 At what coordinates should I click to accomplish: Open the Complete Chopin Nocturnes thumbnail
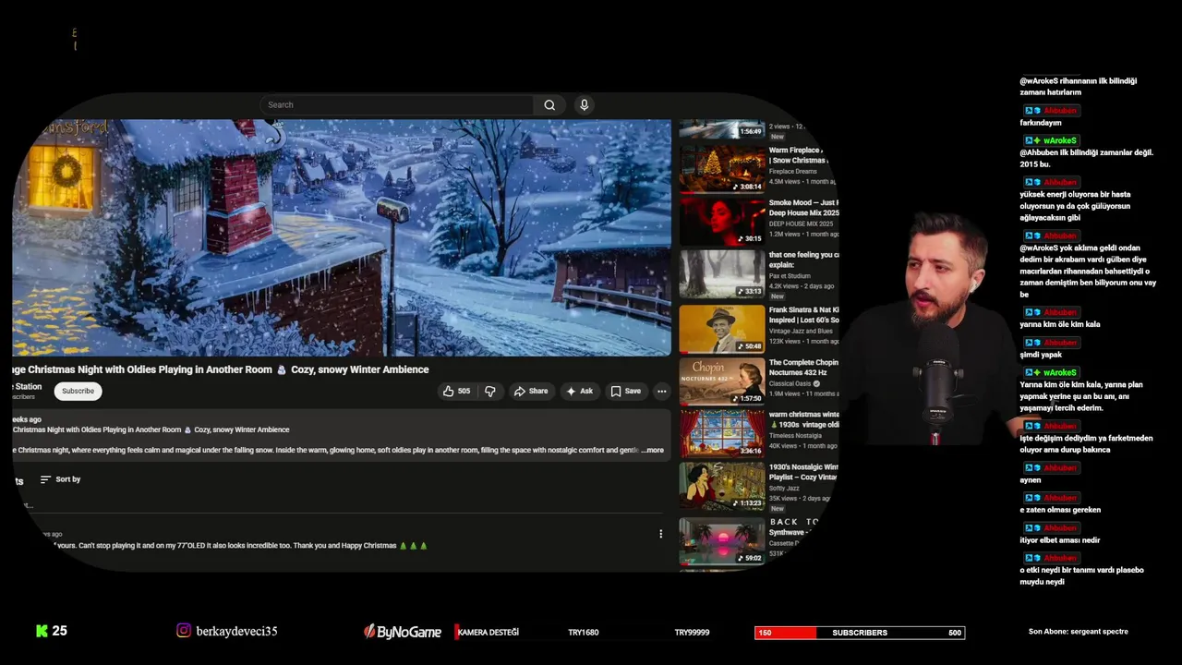(722, 381)
